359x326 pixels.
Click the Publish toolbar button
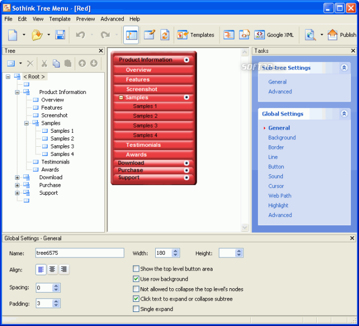(342, 35)
